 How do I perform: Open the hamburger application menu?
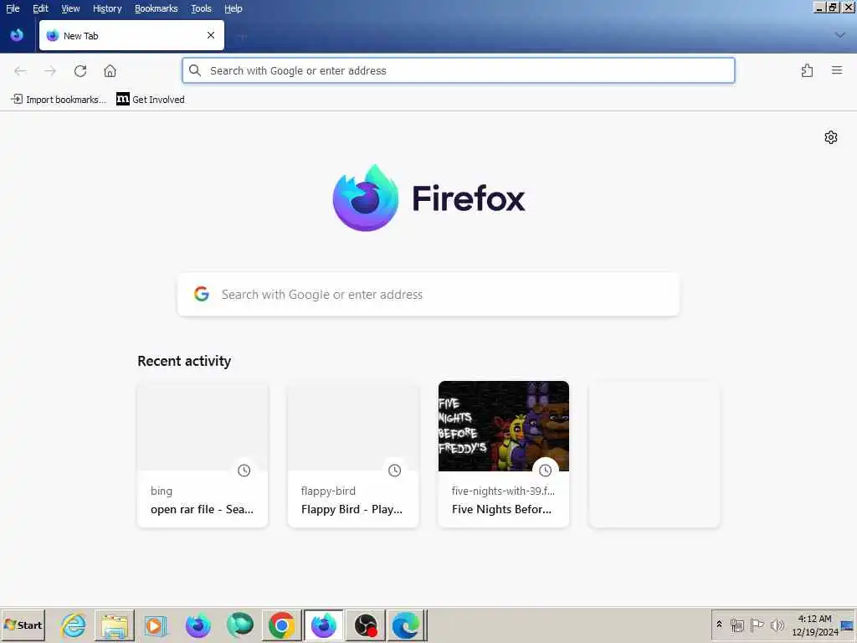(x=837, y=70)
